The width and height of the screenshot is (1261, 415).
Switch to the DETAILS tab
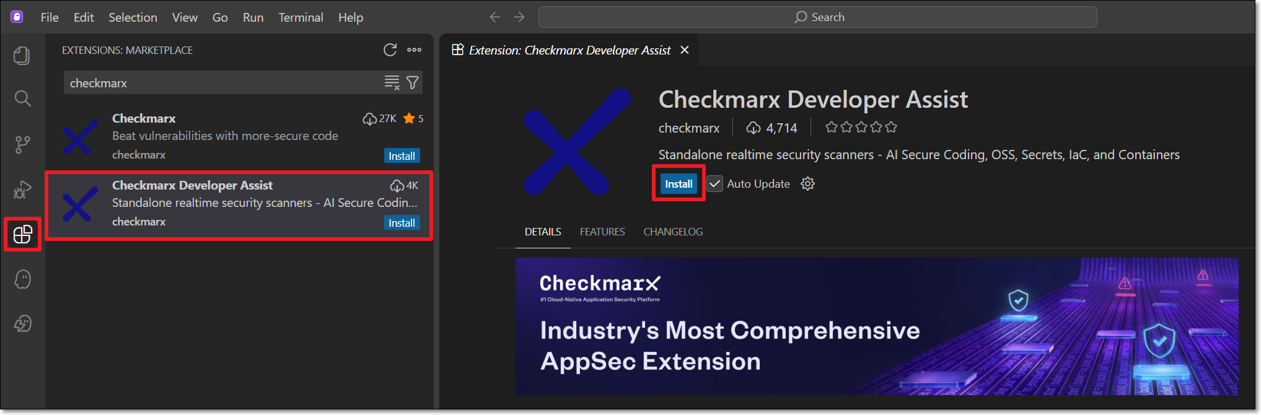click(543, 232)
